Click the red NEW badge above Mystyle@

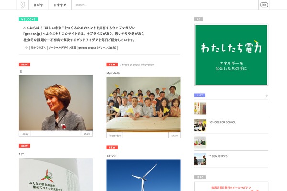(112, 64)
